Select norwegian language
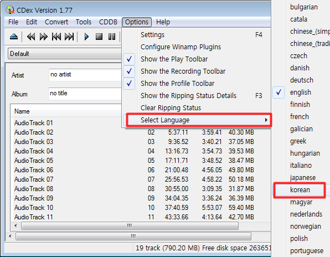The height and width of the screenshot is (257, 330). tap(306, 227)
